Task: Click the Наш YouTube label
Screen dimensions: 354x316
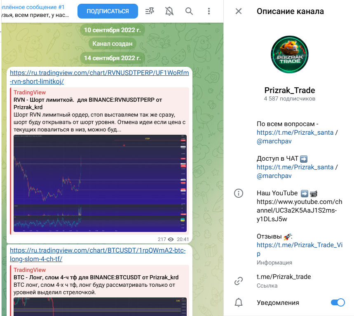Action: (277, 193)
